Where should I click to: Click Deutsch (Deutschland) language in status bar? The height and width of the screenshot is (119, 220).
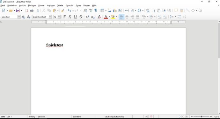(x=114, y=117)
